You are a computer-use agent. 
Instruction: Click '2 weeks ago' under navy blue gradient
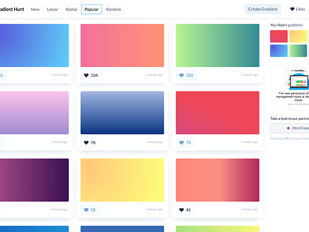(154, 142)
